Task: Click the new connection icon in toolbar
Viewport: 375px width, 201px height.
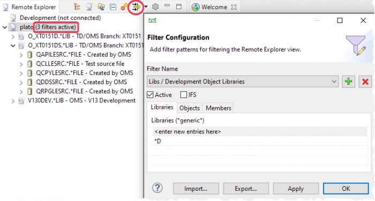Action: click(x=89, y=6)
